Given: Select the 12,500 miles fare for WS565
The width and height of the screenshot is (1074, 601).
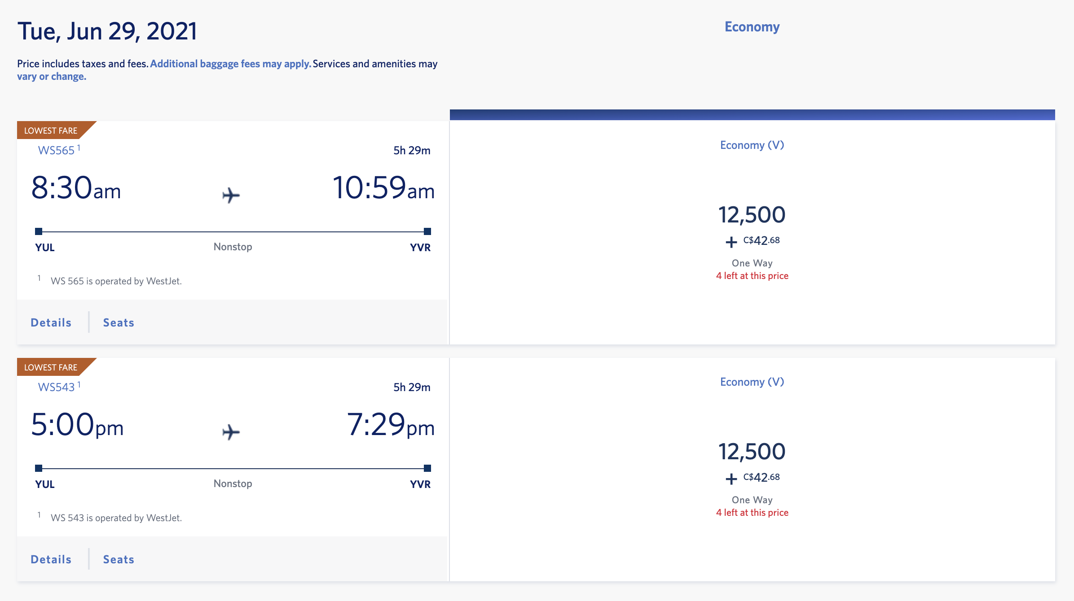Looking at the screenshot, I should tap(752, 215).
